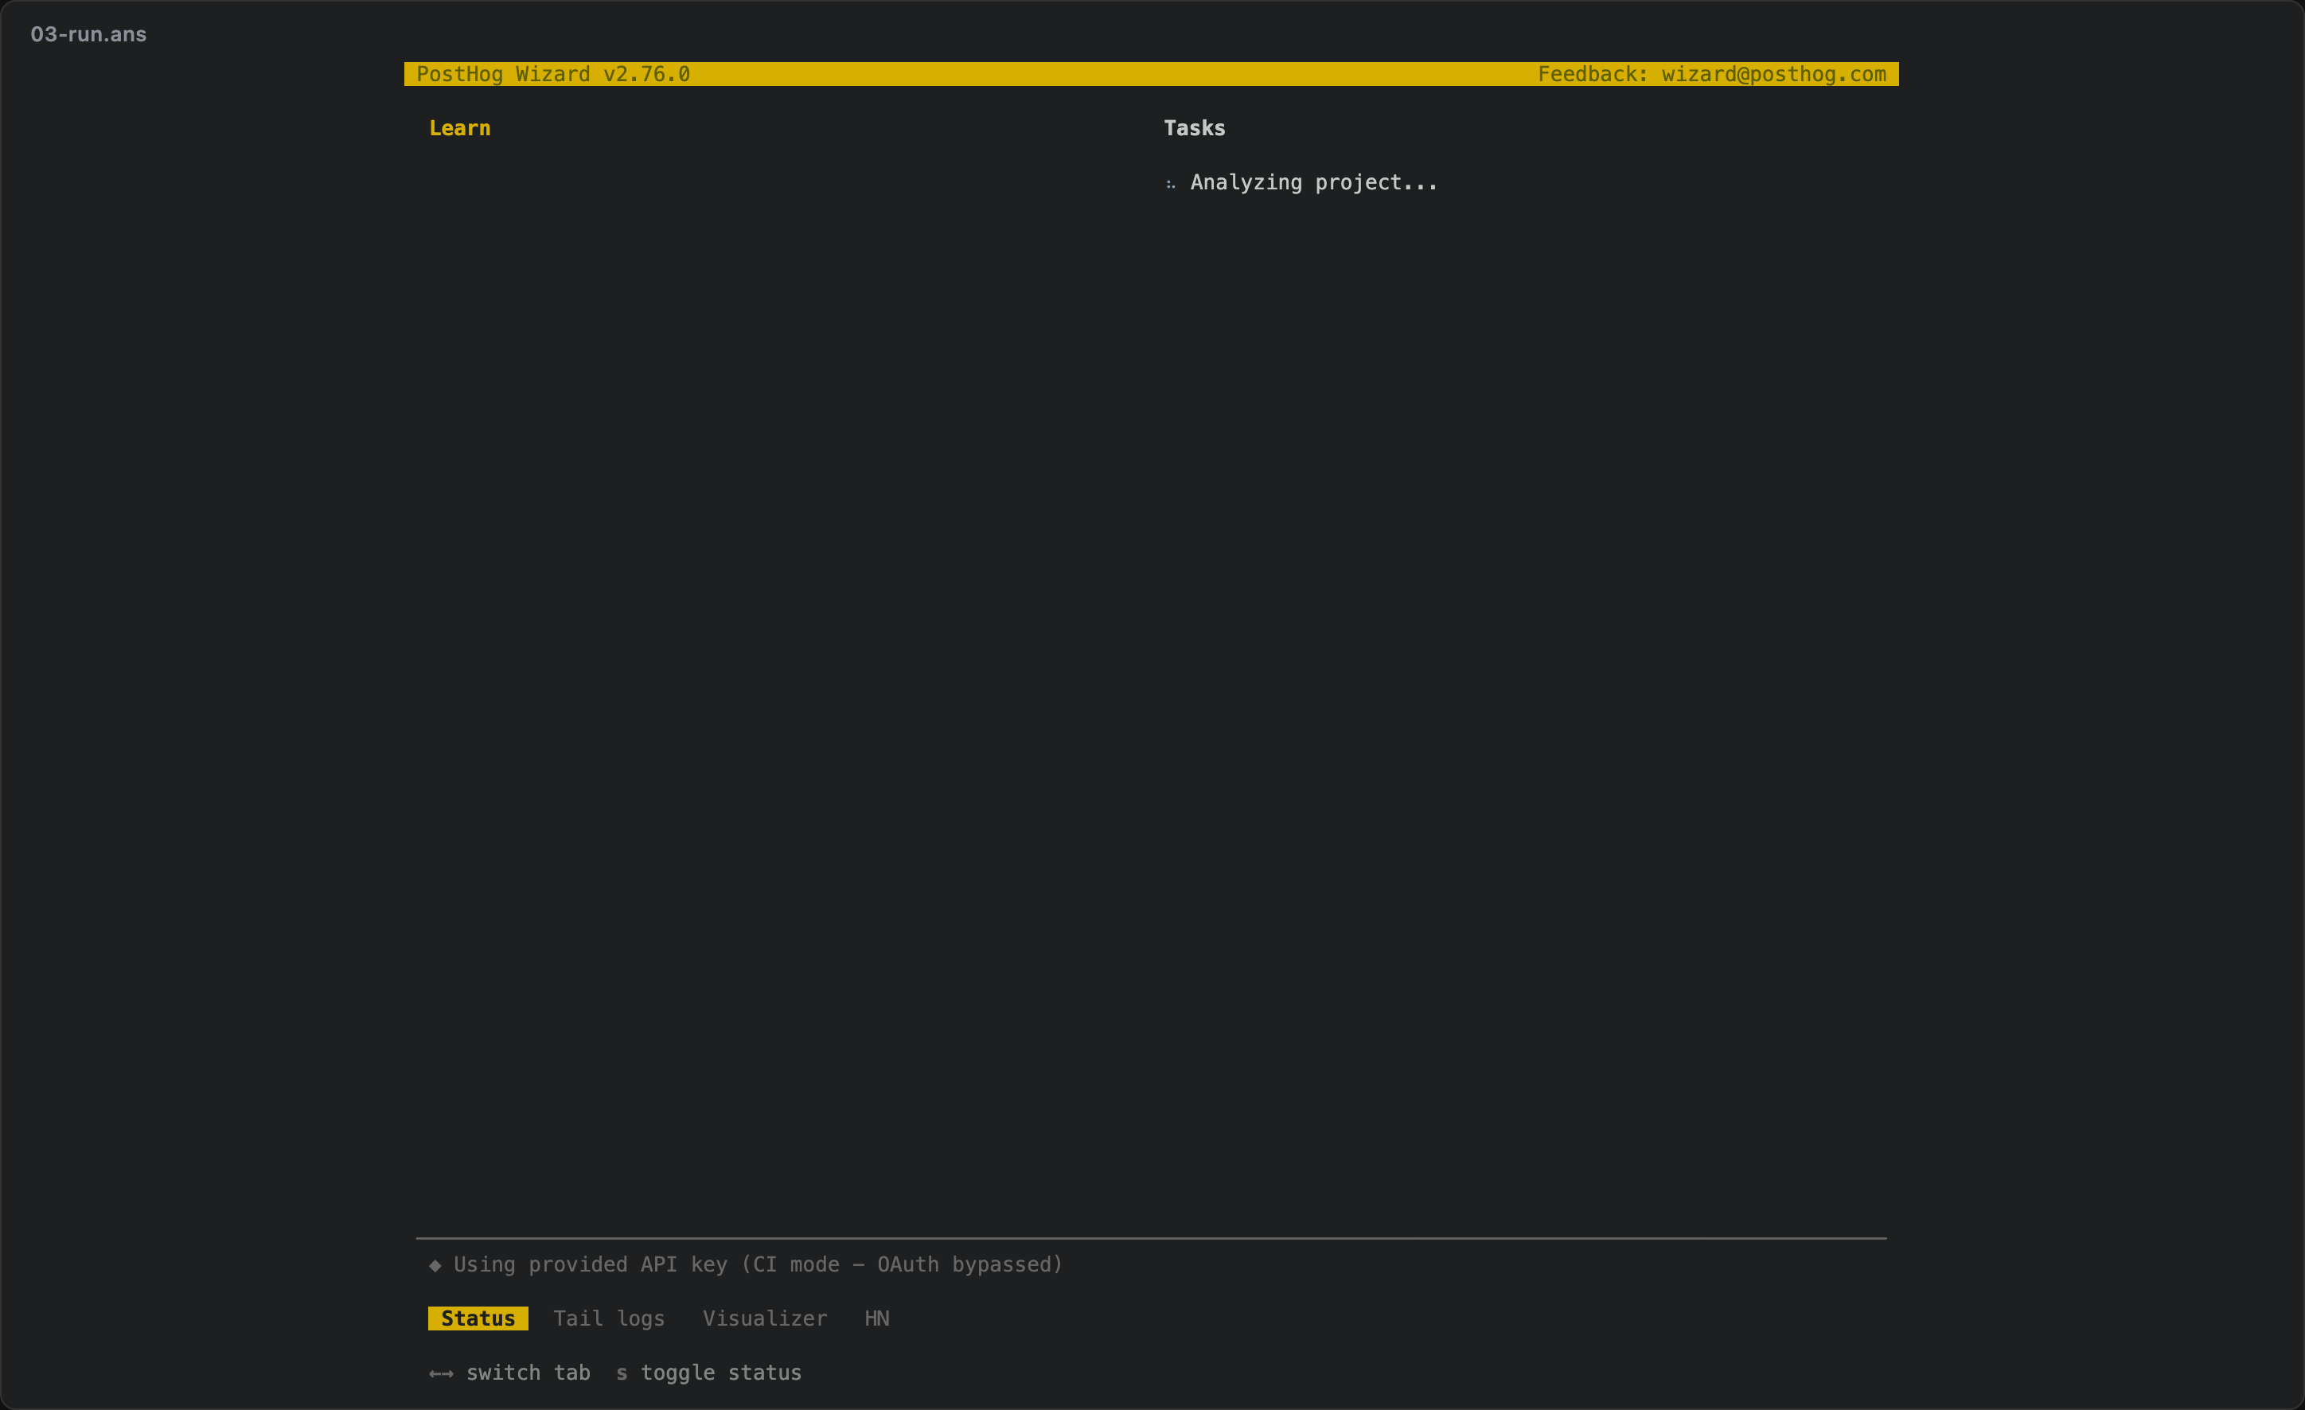Viewport: 2305px width, 1410px height.
Task: Click the Feedback wizard@posthog.com email link
Action: point(1712,74)
